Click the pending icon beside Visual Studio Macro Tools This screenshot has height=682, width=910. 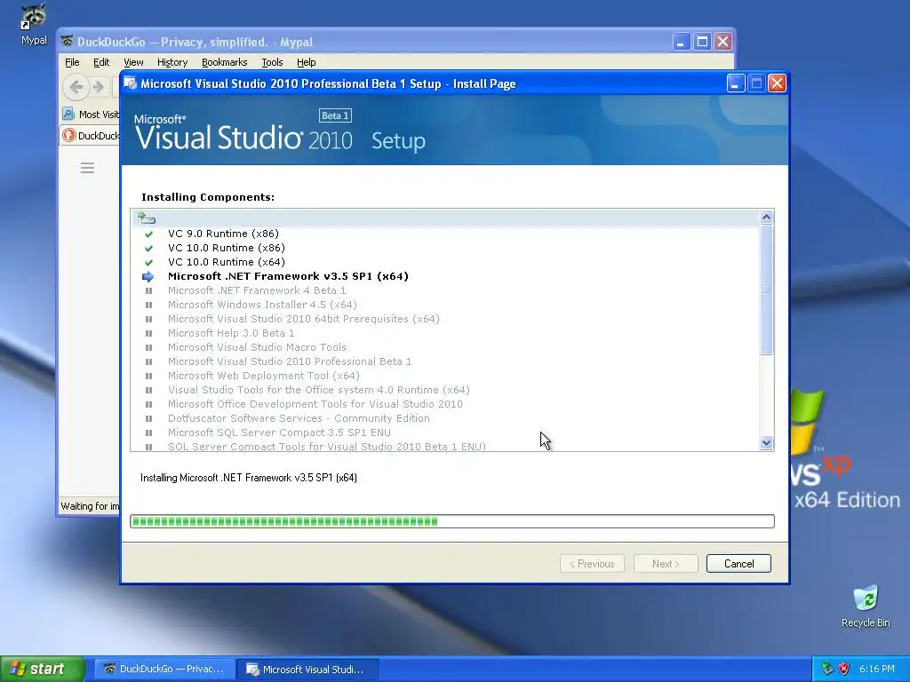tap(148, 347)
